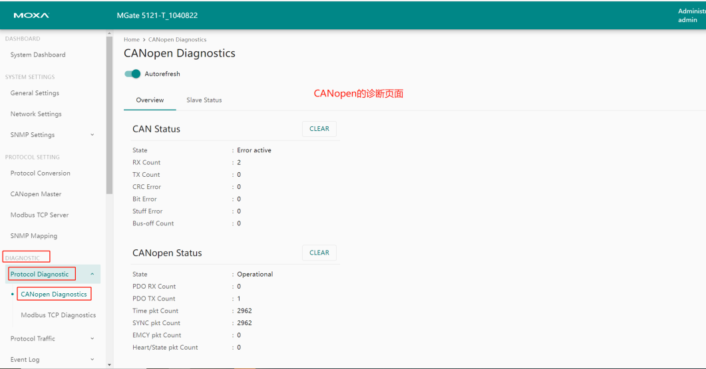706x369 pixels.
Task: Go to the Home breadcrumb link
Action: click(x=132, y=40)
